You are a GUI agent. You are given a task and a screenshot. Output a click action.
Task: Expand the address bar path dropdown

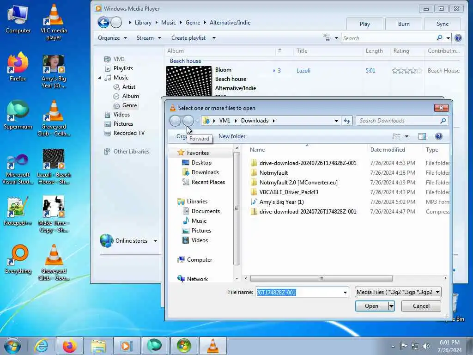click(336, 121)
